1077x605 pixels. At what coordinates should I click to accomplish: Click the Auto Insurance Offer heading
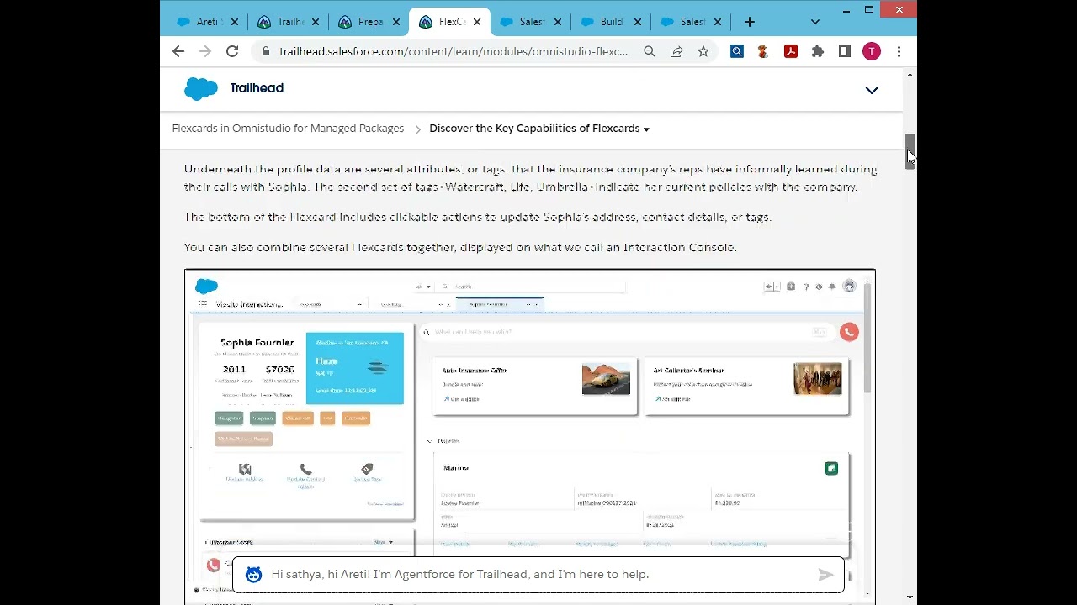474,371
